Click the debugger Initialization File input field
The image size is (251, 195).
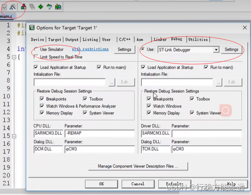click(177, 82)
